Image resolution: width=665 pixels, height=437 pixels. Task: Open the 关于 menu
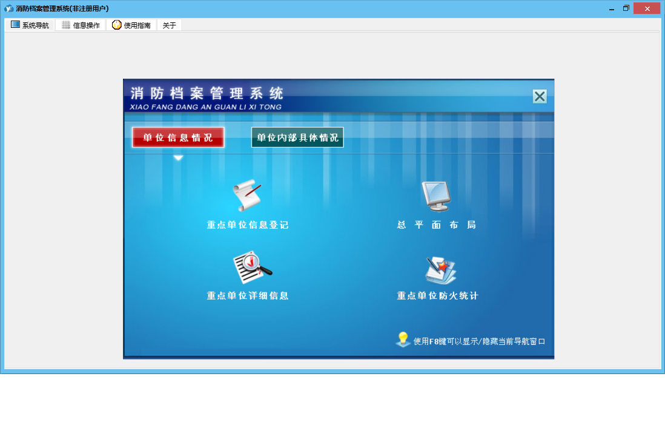coord(169,25)
